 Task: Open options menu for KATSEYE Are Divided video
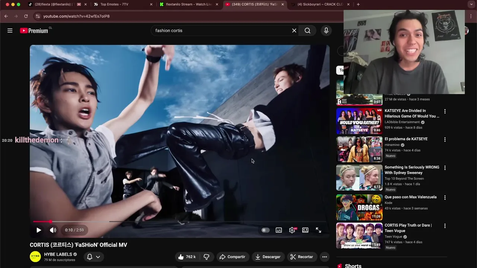pos(445,111)
